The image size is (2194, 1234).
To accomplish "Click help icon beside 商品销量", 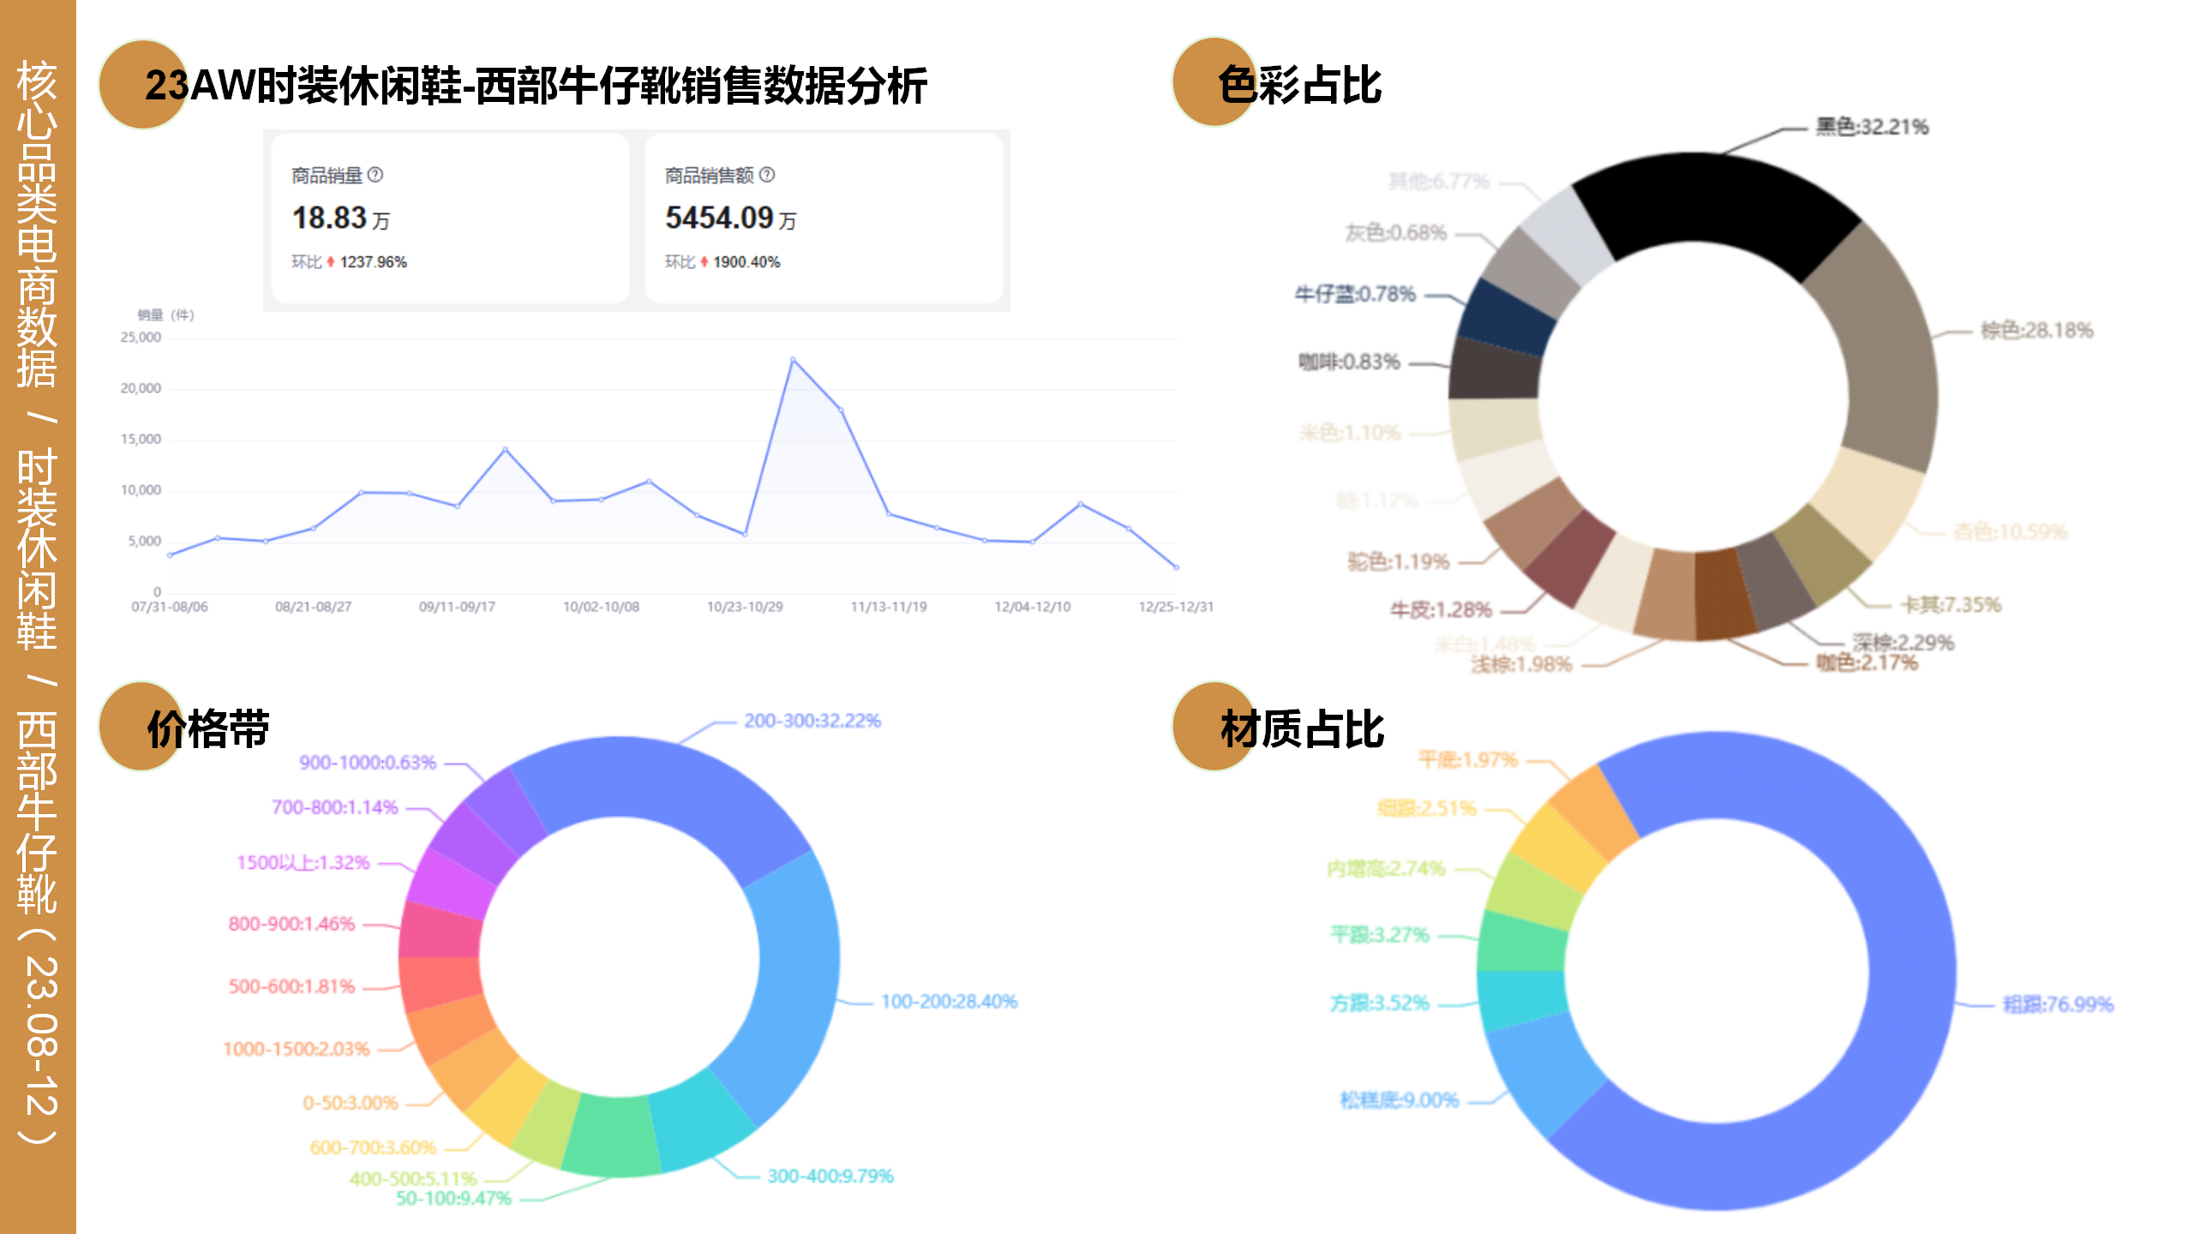I will [375, 175].
